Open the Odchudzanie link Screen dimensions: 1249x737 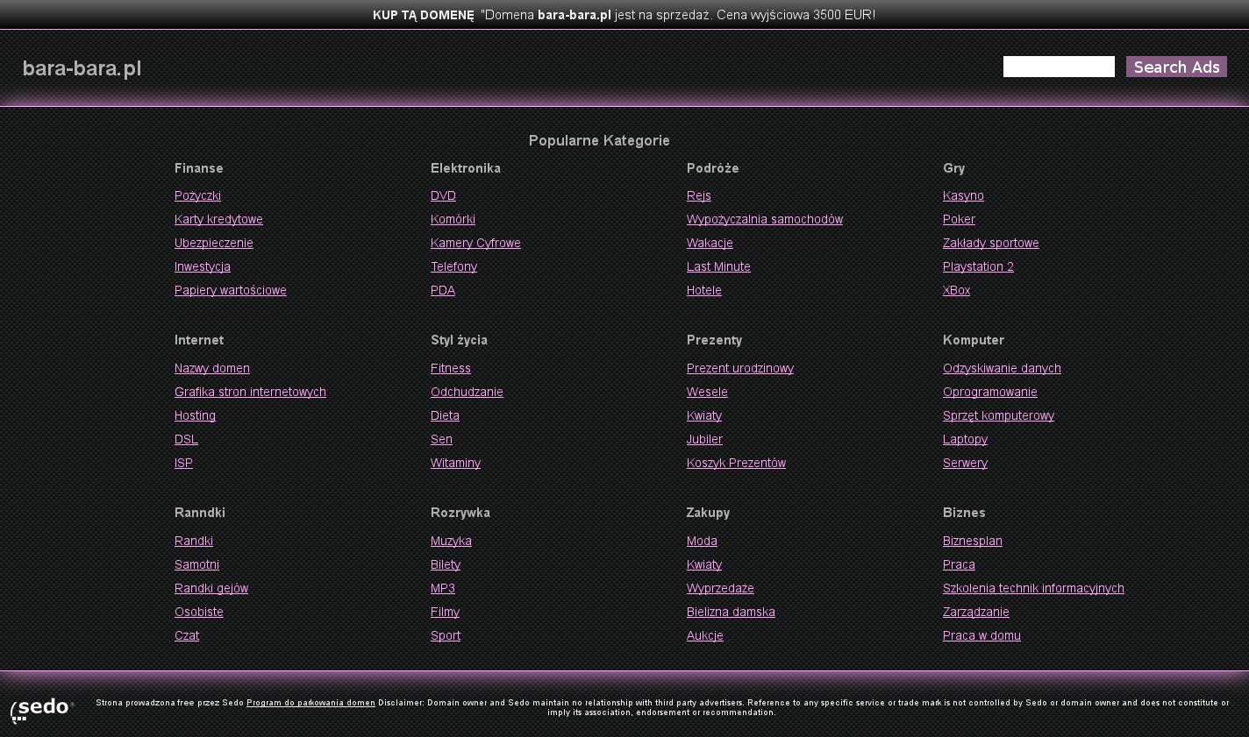pos(467,392)
